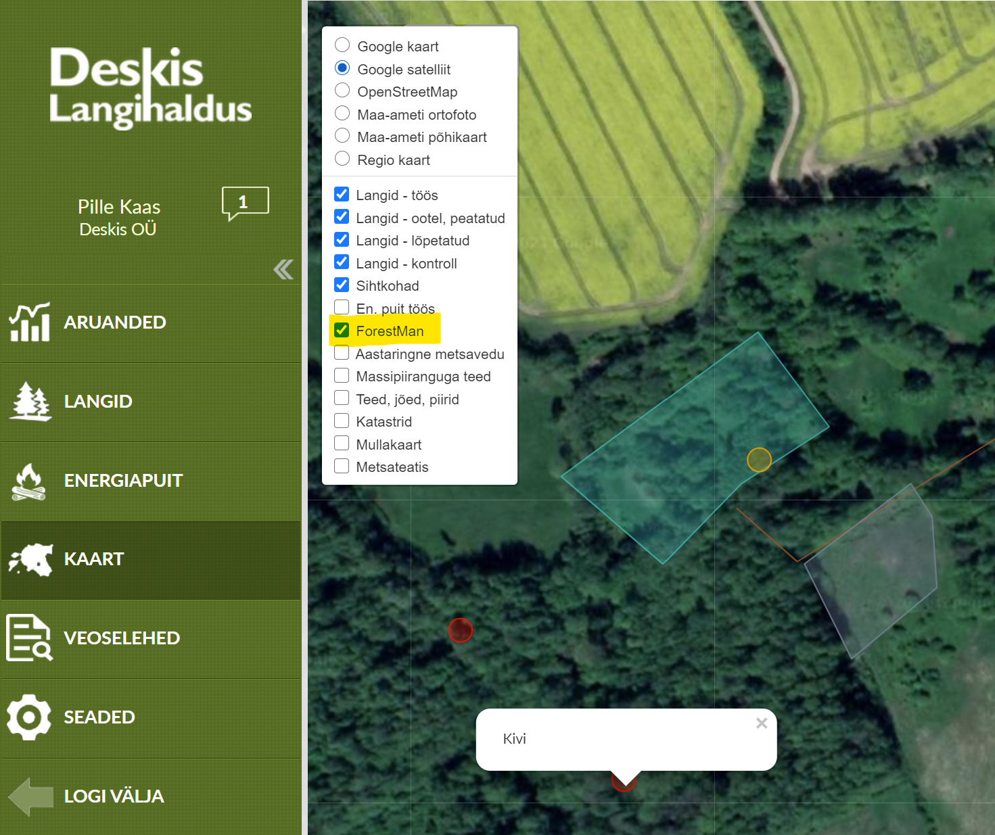Click the Deskis OÜ company name
The height and width of the screenshot is (835, 995).
point(118,229)
